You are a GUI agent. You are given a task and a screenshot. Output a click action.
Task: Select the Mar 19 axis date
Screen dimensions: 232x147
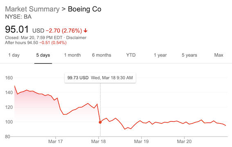tap(141, 141)
